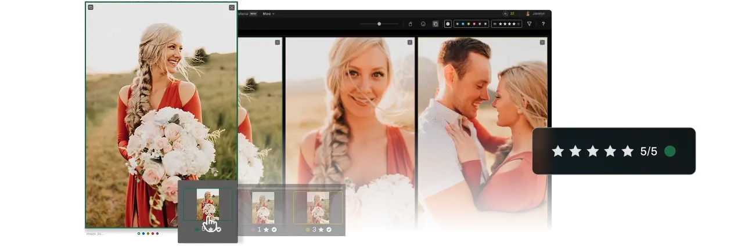Select the 3-star yellow-bordered thumbnail
Image resolution: width=734 pixels, height=250 pixels.
[318, 207]
